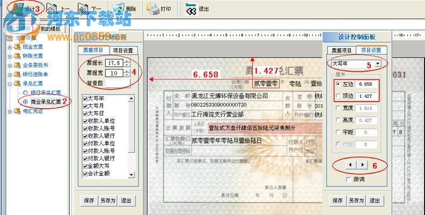Click the 左边 value field 6.658

pos(366,85)
